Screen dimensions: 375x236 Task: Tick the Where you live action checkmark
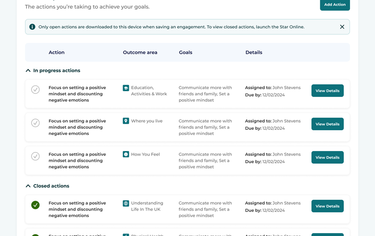(x=35, y=123)
